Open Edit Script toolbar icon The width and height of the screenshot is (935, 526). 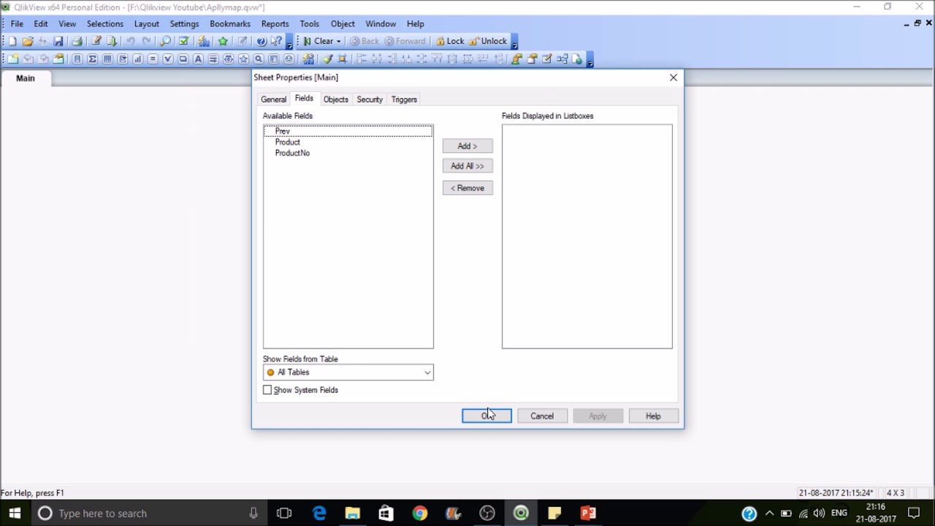pos(96,41)
